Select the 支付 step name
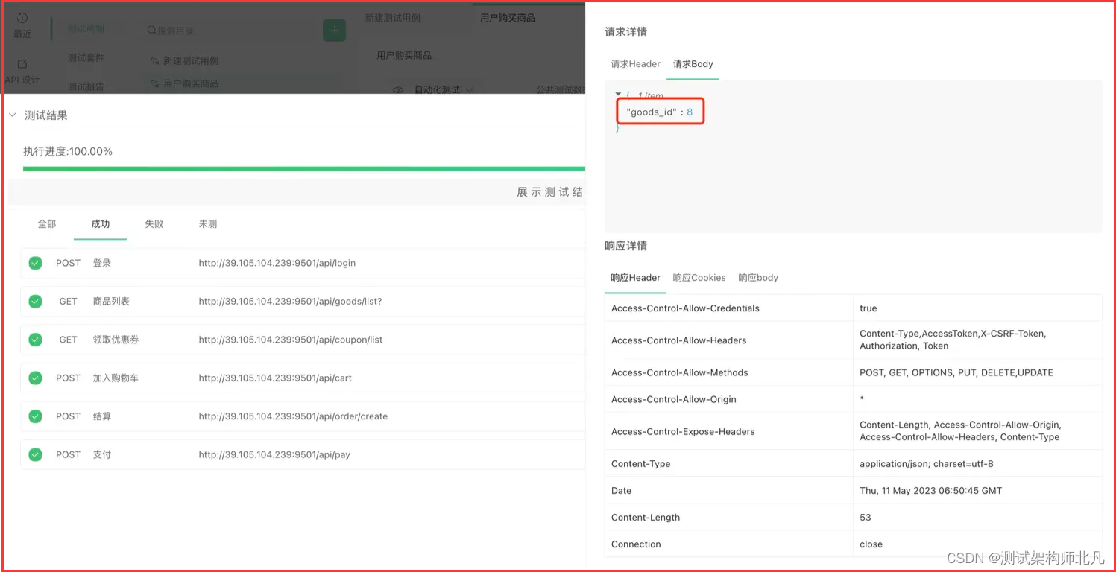 click(x=102, y=454)
